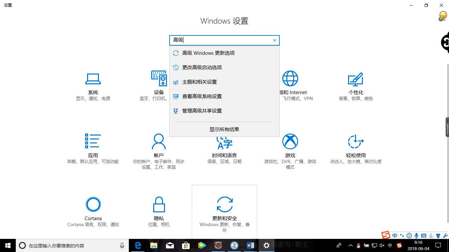Click the Settings gear taskbar icon
Viewport: 449px width, 252px height.
[x=267, y=245]
